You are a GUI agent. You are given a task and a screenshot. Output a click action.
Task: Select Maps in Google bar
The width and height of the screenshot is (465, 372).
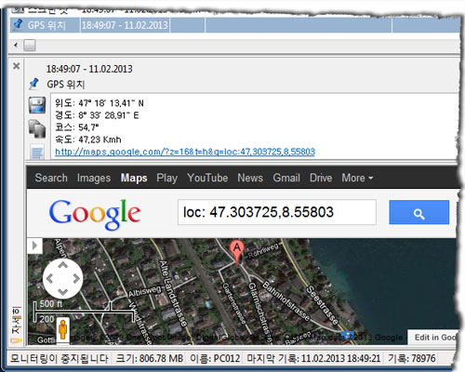click(x=134, y=178)
